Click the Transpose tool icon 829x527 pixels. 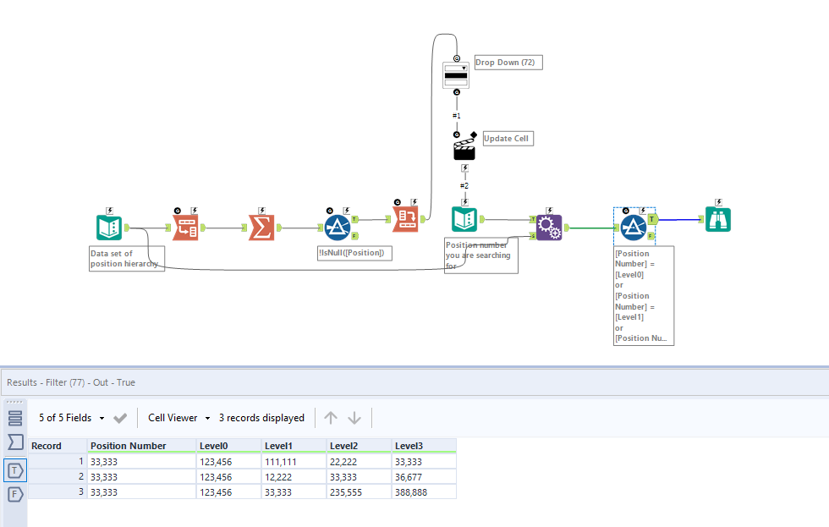(406, 219)
